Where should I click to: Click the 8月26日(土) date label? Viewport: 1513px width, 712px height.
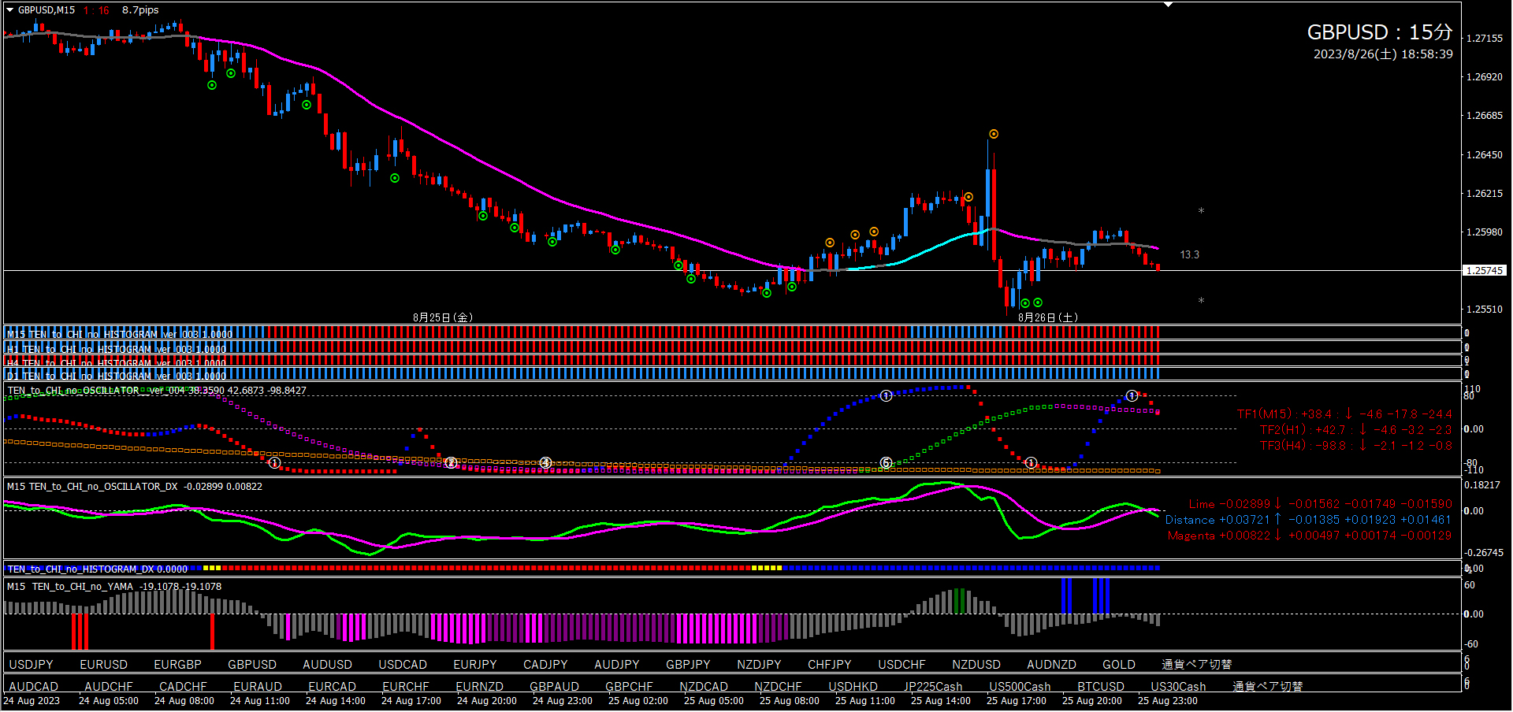1048,317
